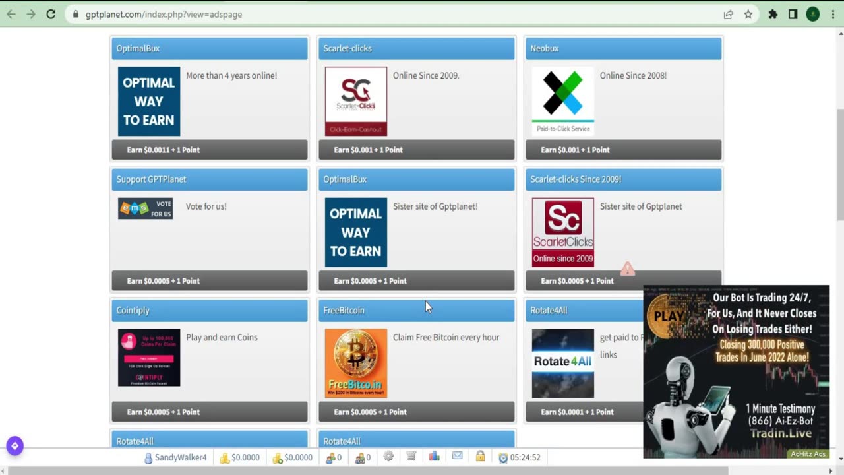Image resolution: width=844 pixels, height=475 pixels.
Task: Open the Scarlet-clicks Since 2009! ad header
Action: tap(623, 179)
